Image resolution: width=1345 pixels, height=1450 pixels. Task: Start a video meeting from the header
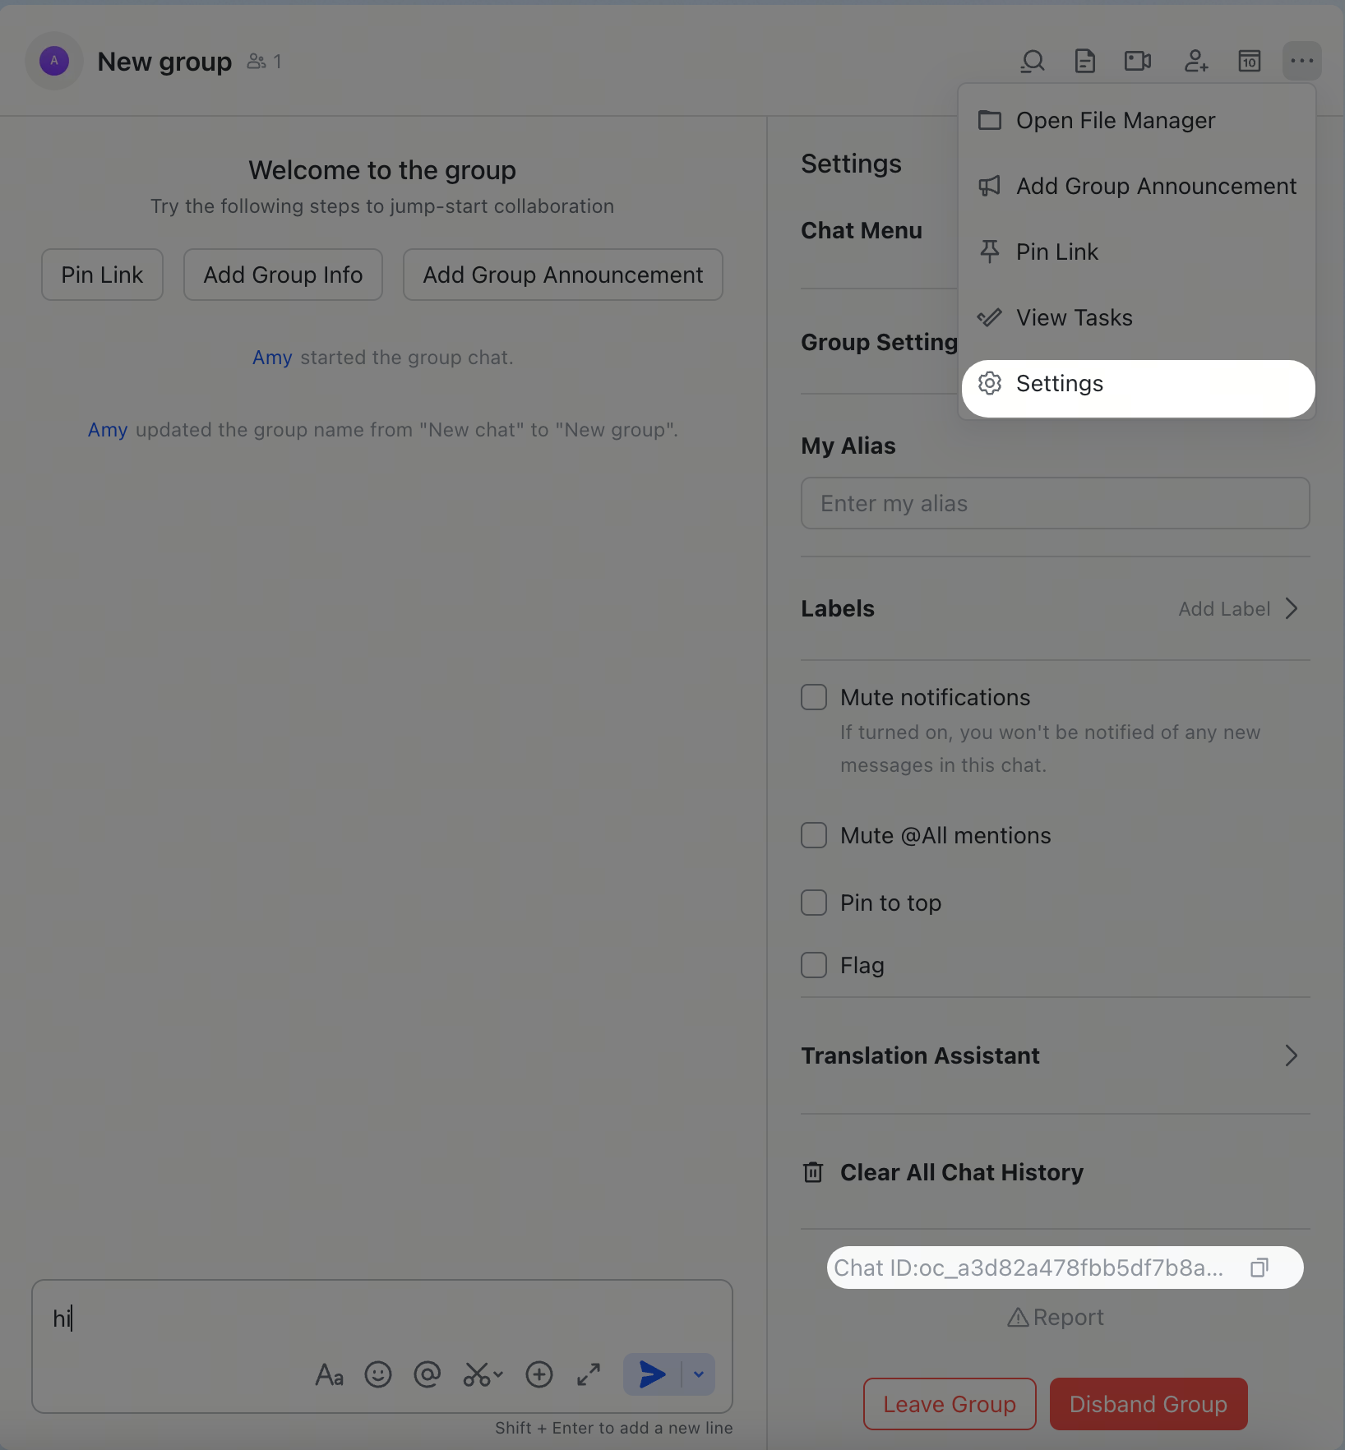(1137, 61)
